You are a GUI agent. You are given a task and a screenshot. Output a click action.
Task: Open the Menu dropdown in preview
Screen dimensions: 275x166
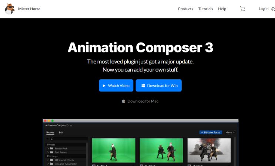pyautogui.click(x=230, y=132)
